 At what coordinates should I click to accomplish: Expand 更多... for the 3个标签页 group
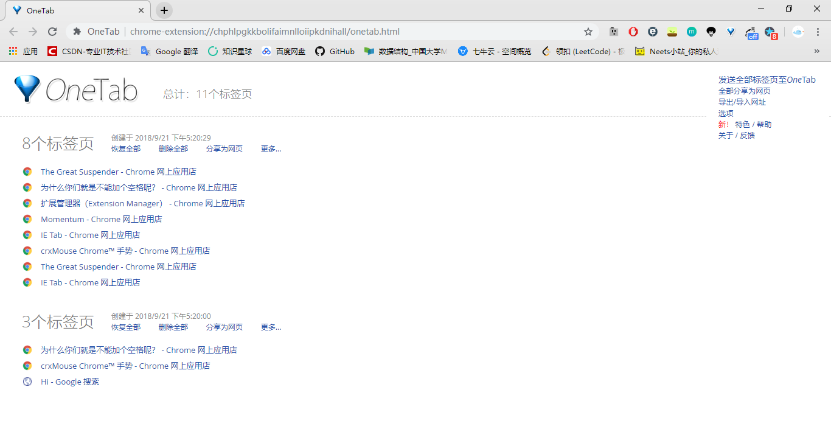[271, 327]
